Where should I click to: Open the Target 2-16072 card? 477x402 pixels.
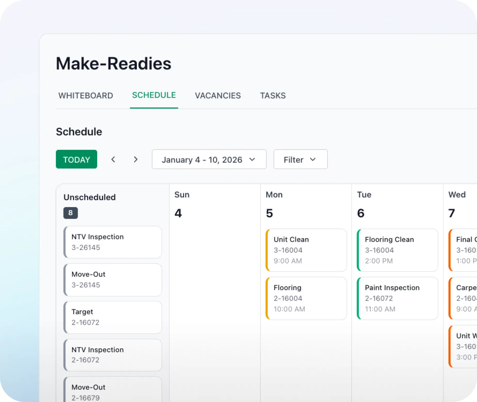pos(113,317)
